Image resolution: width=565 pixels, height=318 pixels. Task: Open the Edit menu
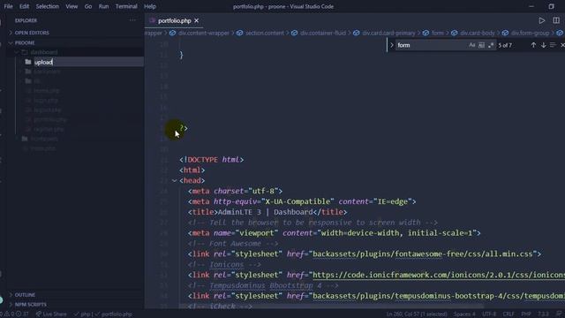coord(24,6)
